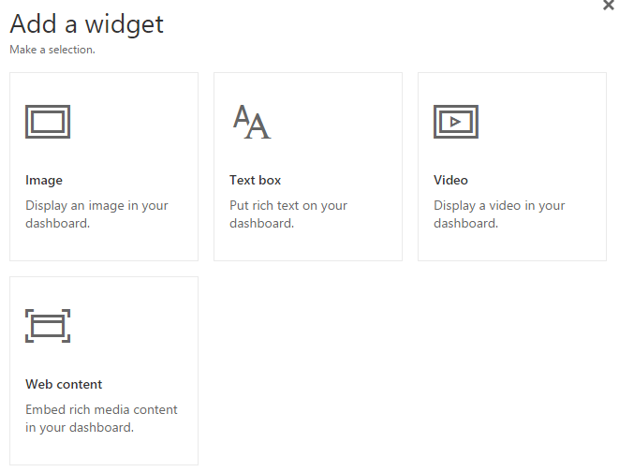Click the Video widget play icon
This screenshot has width=619, height=472.
click(456, 122)
